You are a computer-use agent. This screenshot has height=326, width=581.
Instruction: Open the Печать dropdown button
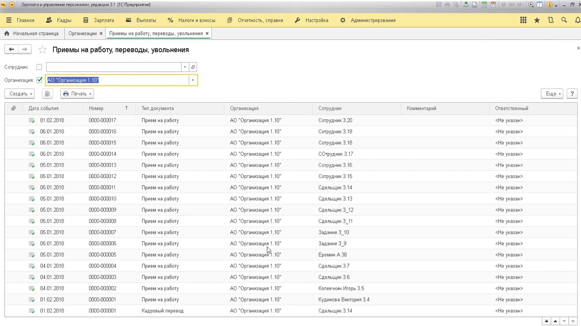pyautogui.click(x=77, y=94)
